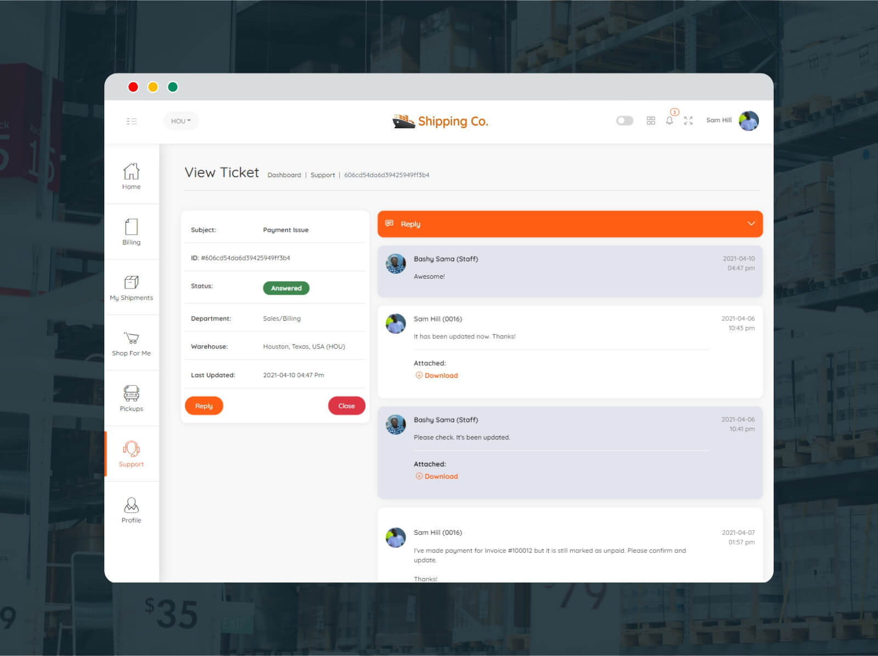Click the red window close dot
Viewport: 878px width, 656px height.
coord(133,87)
